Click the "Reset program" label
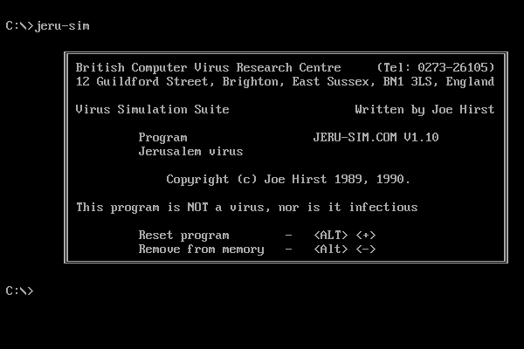 [x=183, y=236]
